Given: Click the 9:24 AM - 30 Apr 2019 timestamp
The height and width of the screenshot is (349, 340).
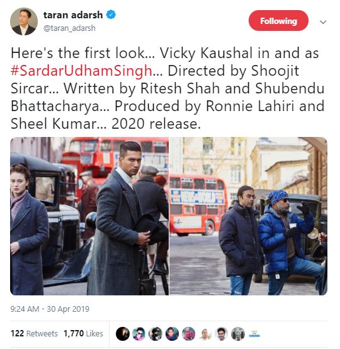Looking at the screenshot, I should click(x=50, y=309).
